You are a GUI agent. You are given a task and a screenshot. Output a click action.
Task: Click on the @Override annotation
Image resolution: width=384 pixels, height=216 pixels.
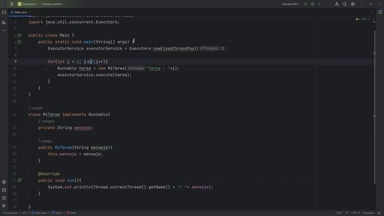tap(49, 174)
